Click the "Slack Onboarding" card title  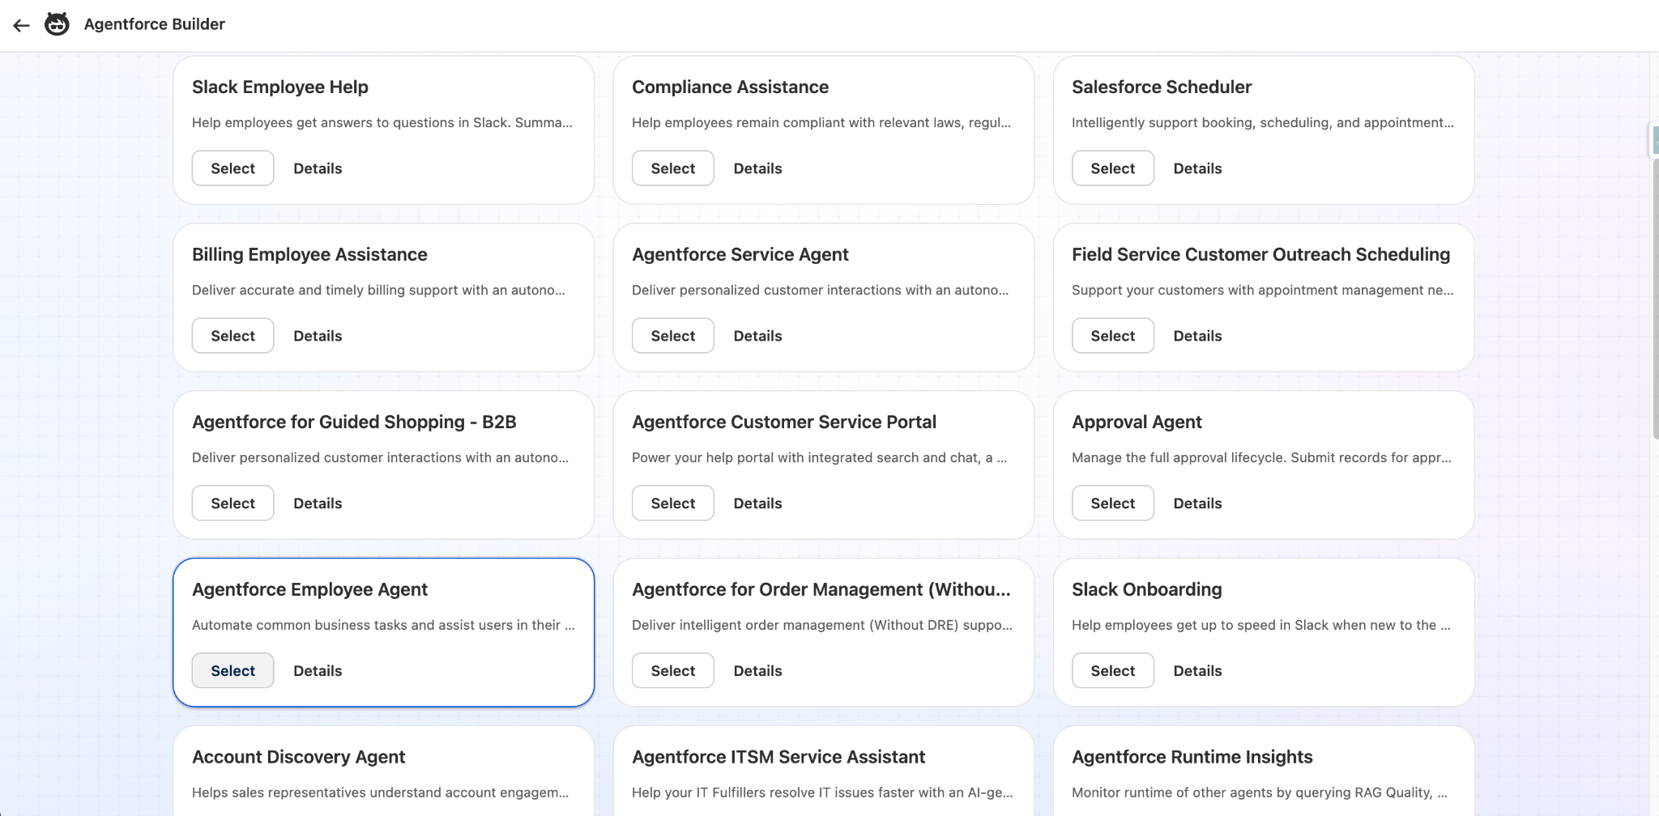[1147, 590]
